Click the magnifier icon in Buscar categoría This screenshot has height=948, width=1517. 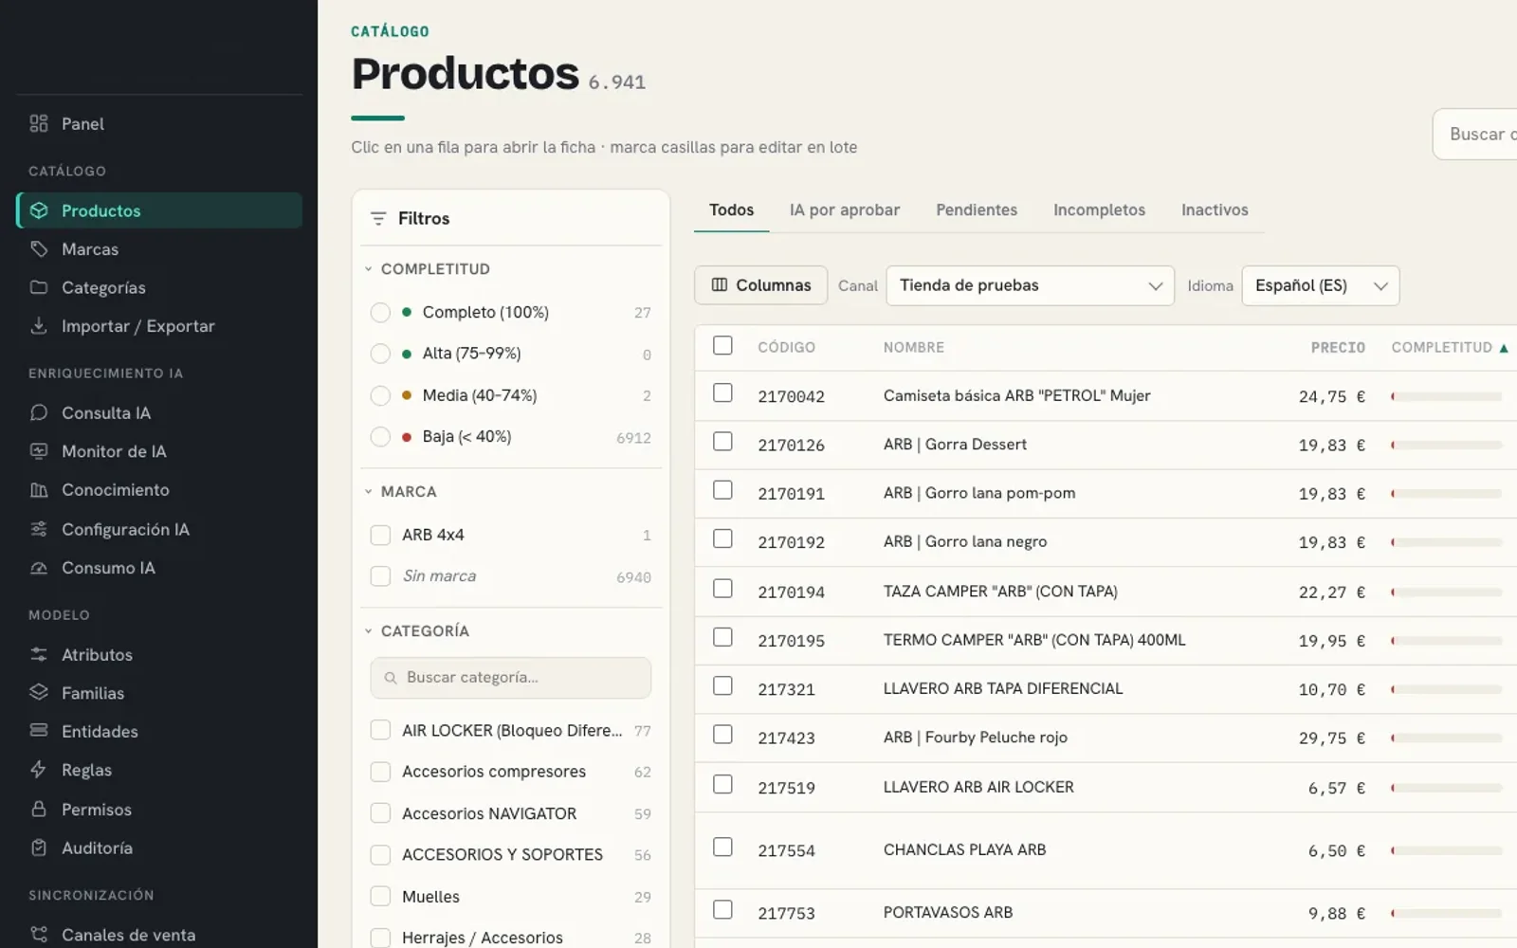391,678
